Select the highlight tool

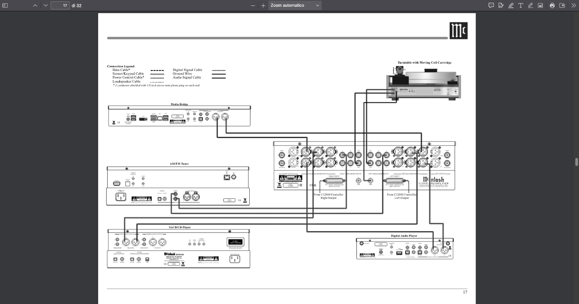[511, 5]
